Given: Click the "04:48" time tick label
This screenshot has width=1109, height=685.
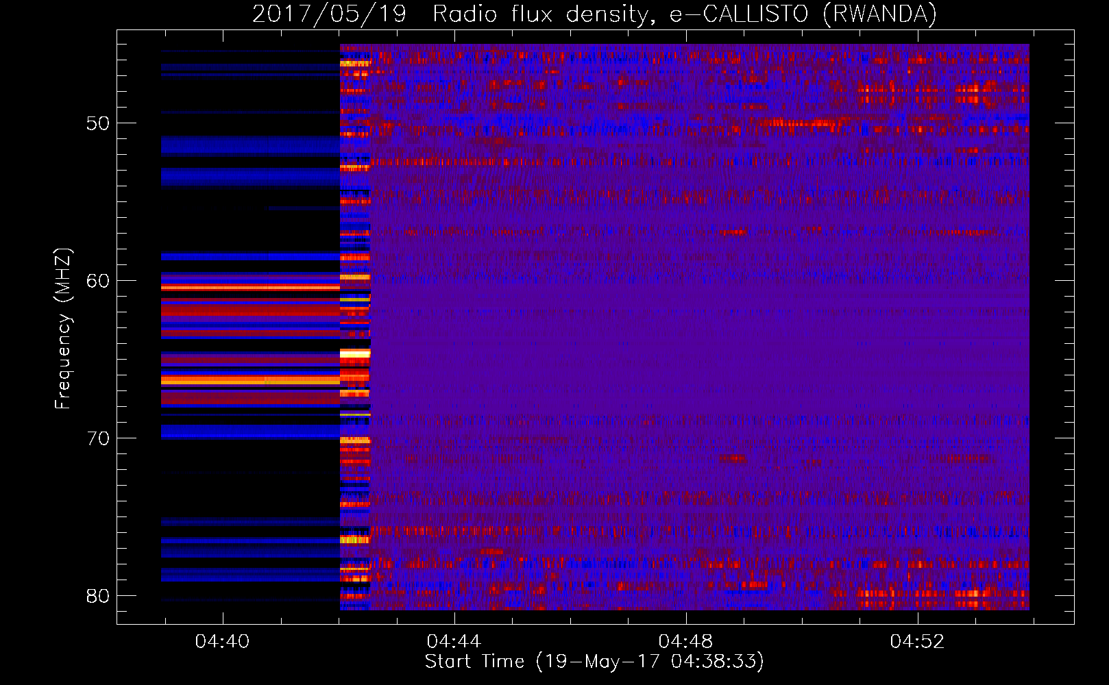Looking at the screenshot, I should 685,641.
